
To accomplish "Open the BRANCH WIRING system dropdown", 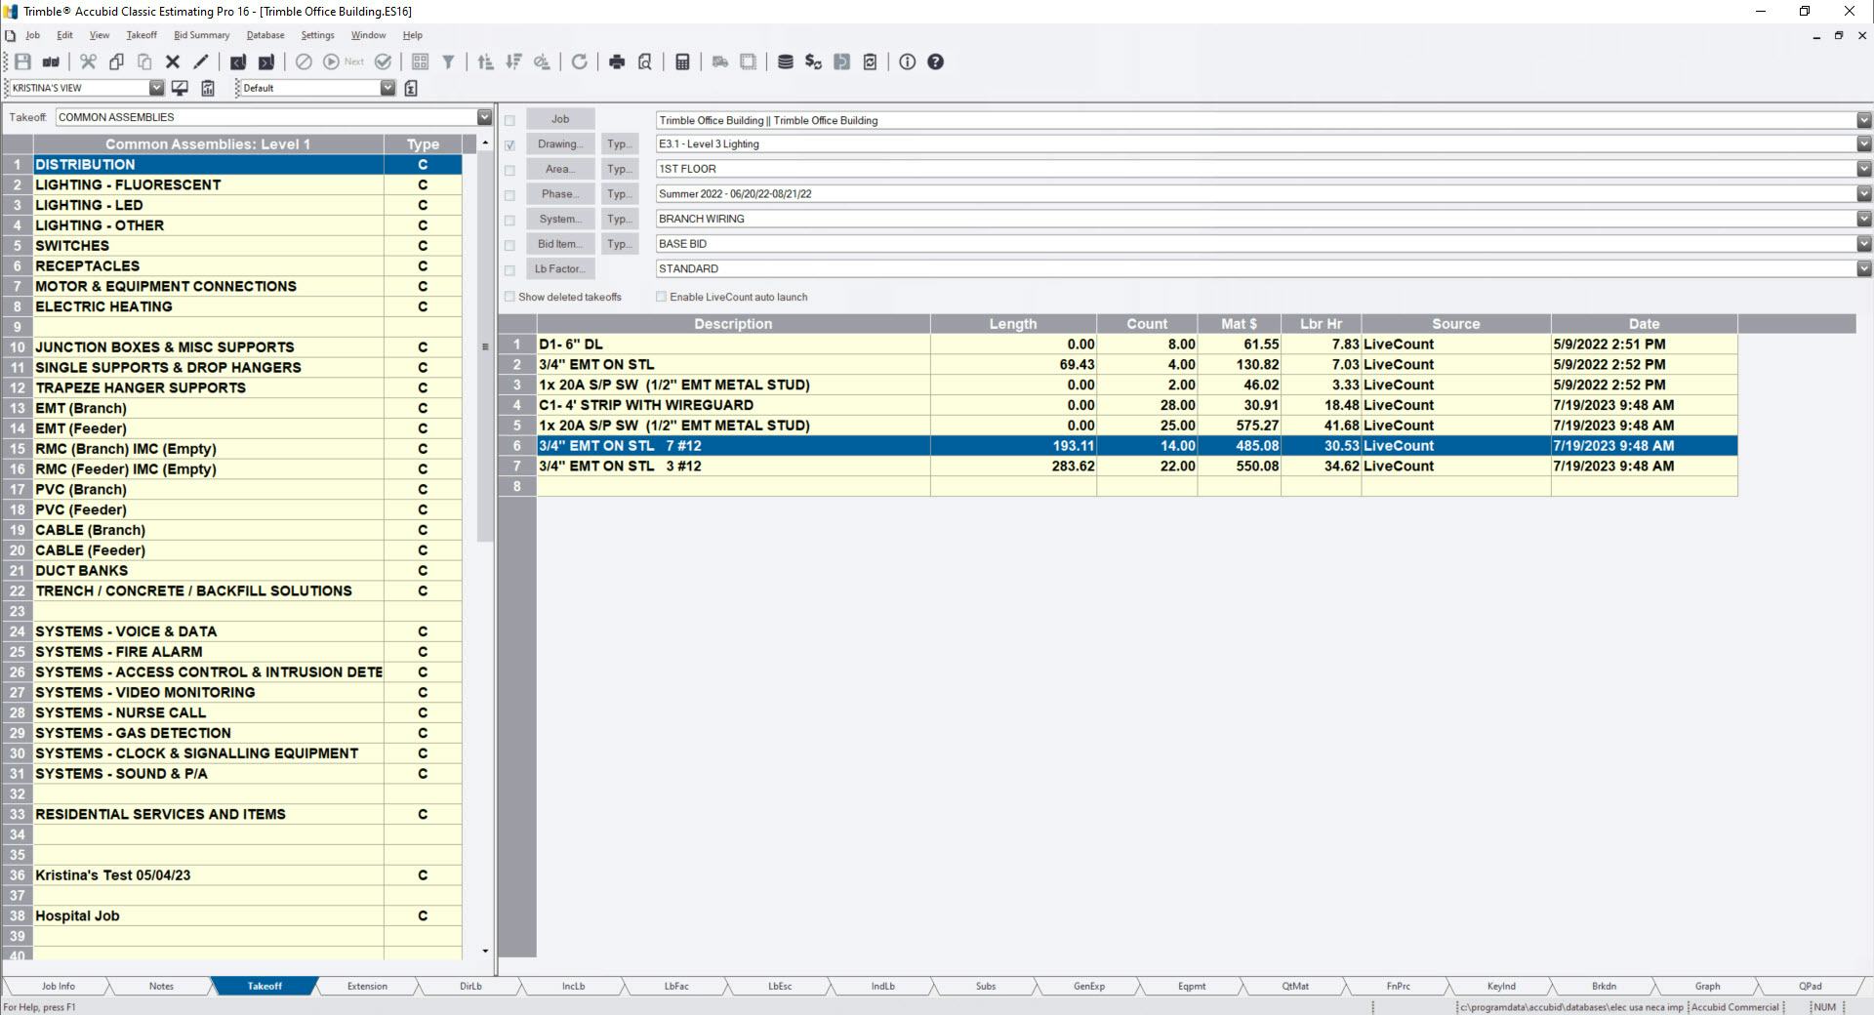I will click(x=1862, y=219).
